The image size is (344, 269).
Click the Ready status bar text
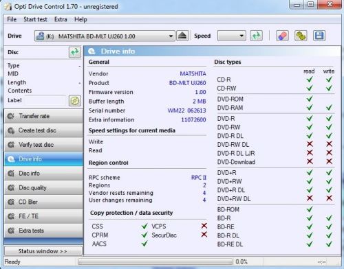[x=12, y=261]
